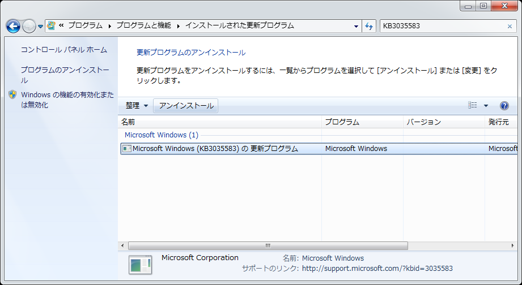The height and width of the screenshot is (285, 522).
Task: Click the details pane update thumbnail
Action: (140, 264)
